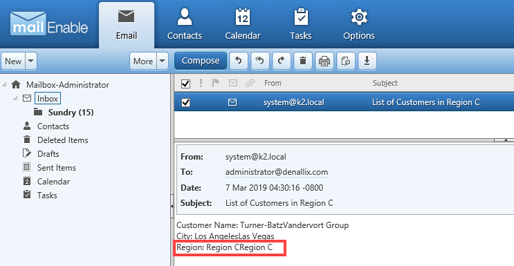Screen dimensions: 514x266
Task: Open the Drafts folder
Action: (48, 154)
